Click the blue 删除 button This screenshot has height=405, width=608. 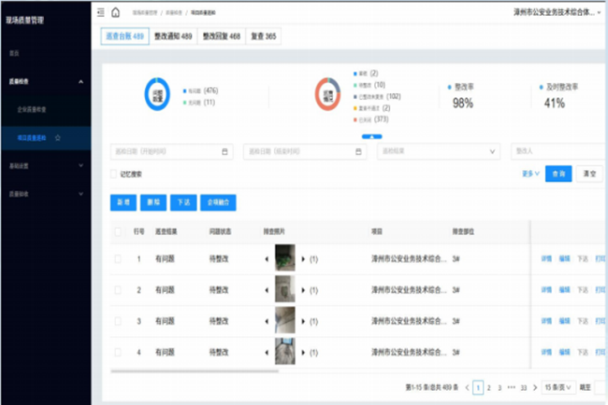153,202
